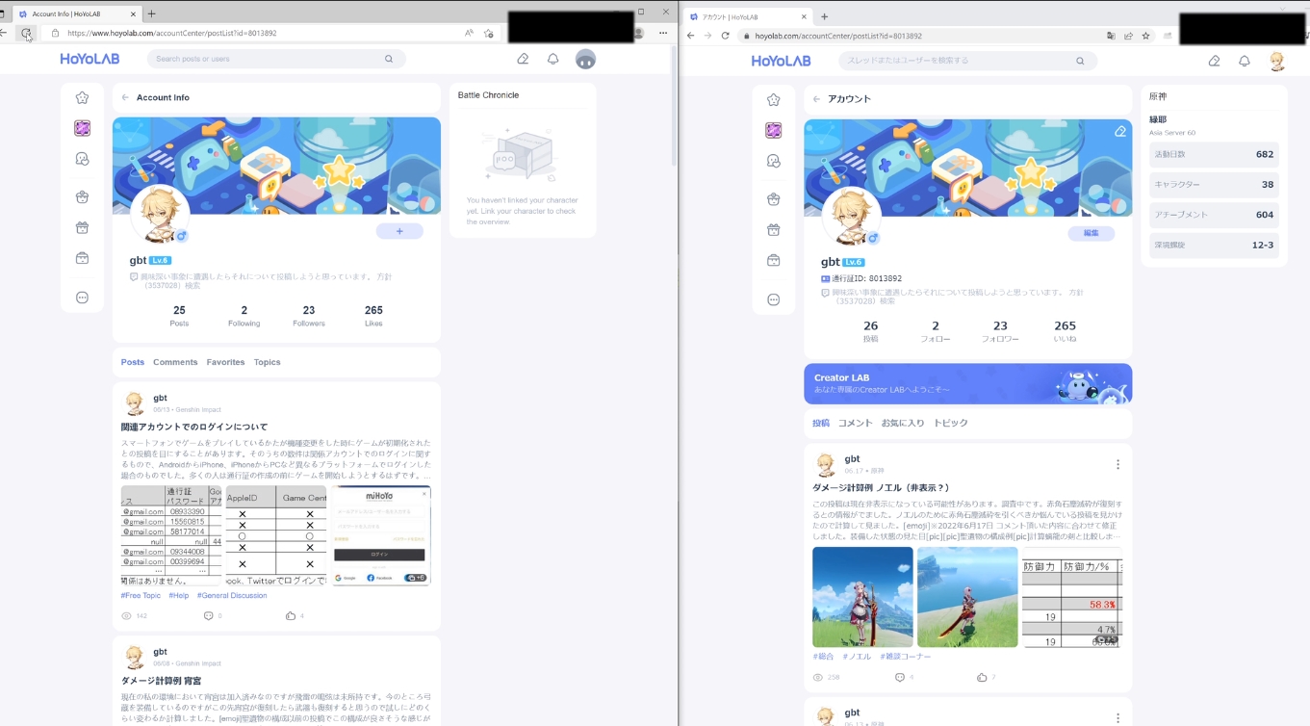This screenshot has width=1310, height=726.
Task: Open the red-sword character screenshot thumbnail
Action: [966, 597]
